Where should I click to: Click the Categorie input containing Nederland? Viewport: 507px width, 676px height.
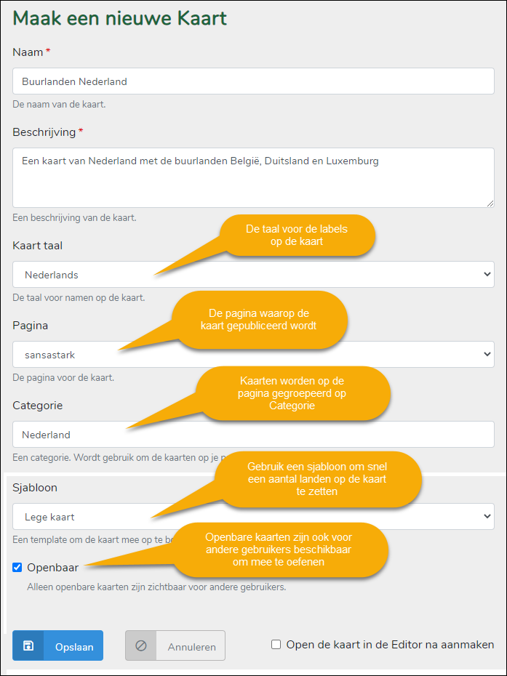253,435
